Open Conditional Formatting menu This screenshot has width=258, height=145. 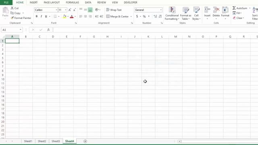[172, 13]
